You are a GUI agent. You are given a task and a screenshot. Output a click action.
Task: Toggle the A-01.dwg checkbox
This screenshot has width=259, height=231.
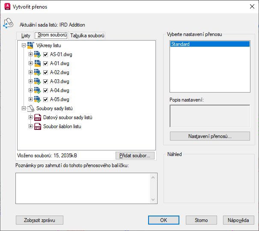[x=46, y=63]
